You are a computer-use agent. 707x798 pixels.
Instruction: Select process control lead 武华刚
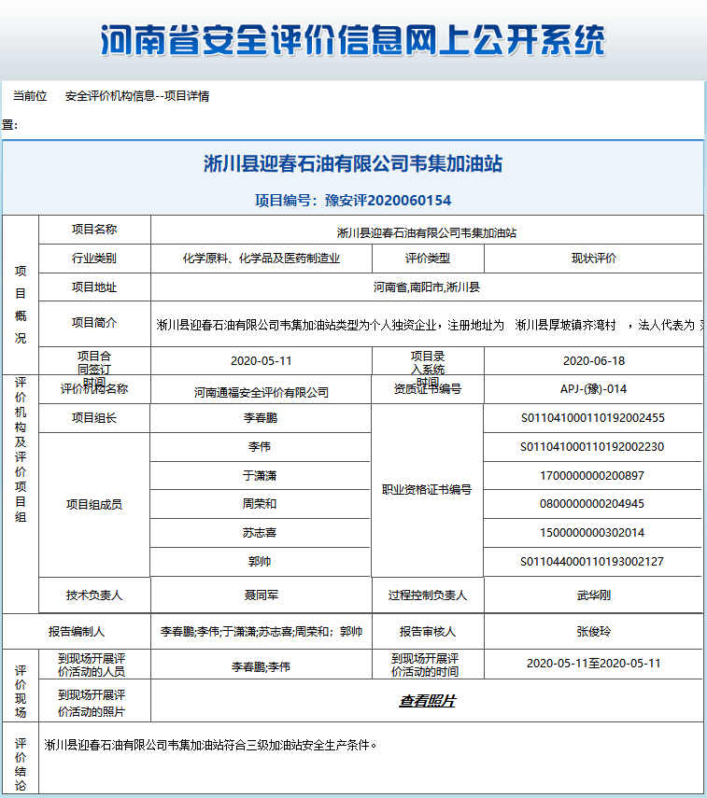(x=593, y=595)
